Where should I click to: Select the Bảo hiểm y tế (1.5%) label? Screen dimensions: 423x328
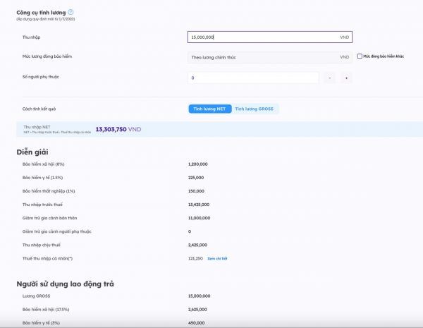(x=42, y=178)
